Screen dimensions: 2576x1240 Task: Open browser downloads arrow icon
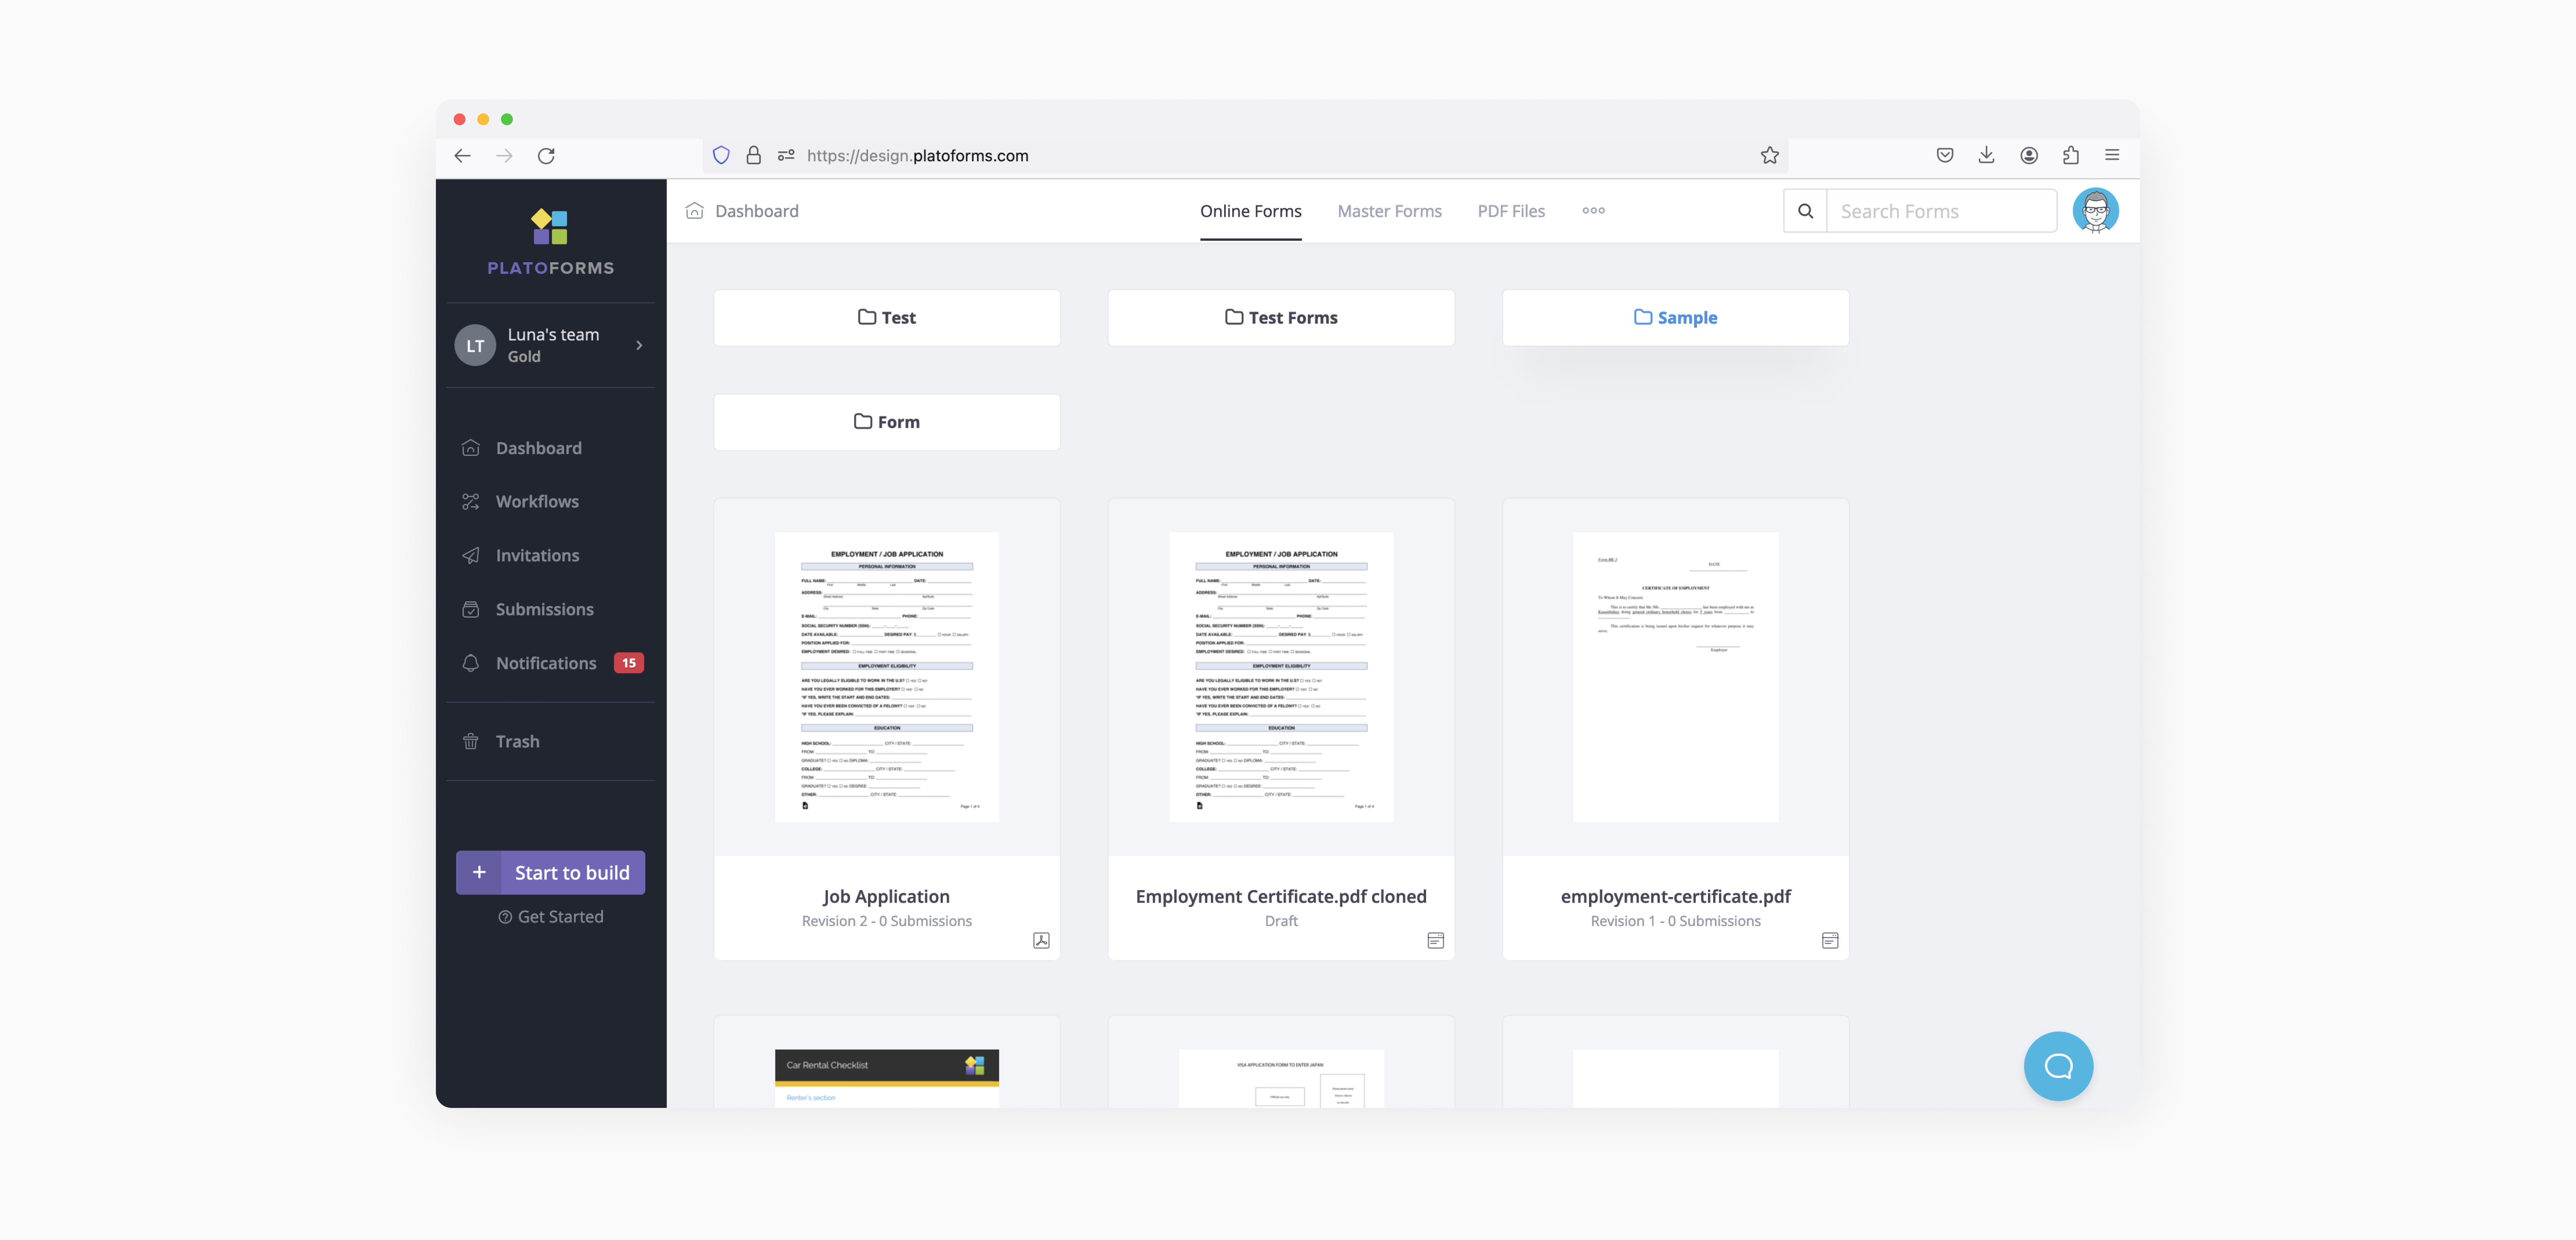point(1986,155)
